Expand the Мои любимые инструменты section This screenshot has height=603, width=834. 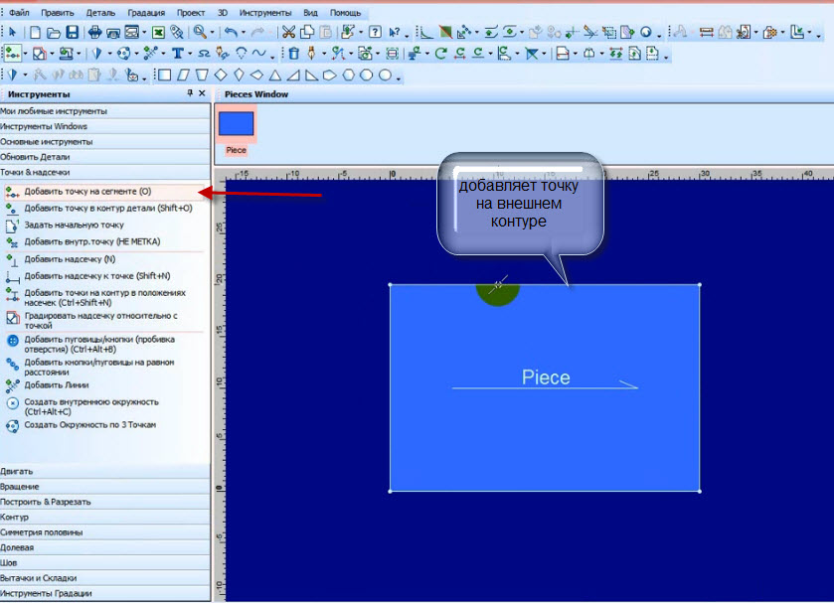coord(104,111)
